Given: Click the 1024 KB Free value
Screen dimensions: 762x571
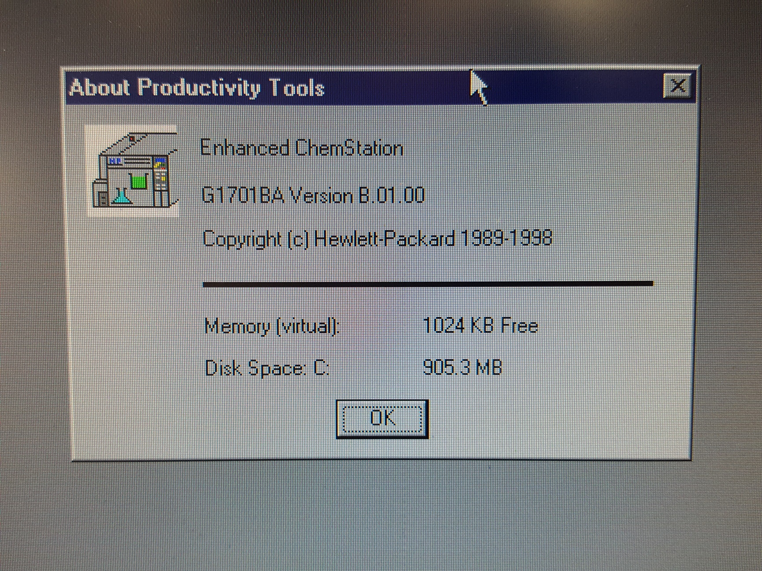Looking at the screenshot, I should 480,326.
